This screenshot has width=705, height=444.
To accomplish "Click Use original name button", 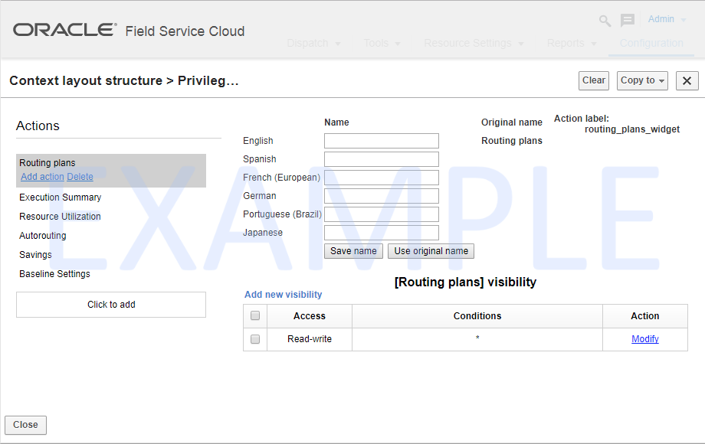I will pos(431,251).
